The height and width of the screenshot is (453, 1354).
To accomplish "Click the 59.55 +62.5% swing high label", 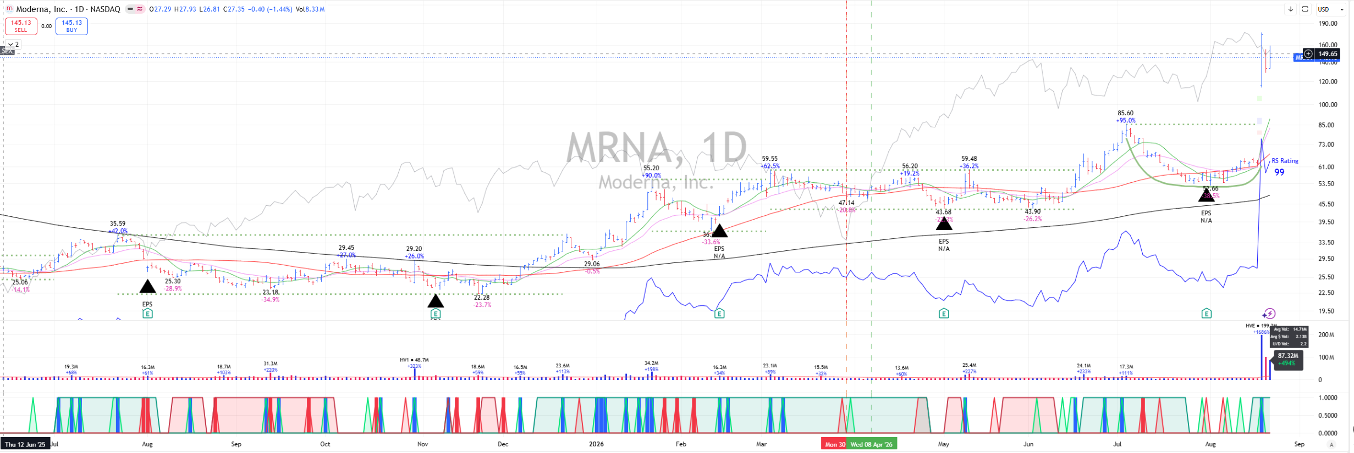I will point(770,162).
